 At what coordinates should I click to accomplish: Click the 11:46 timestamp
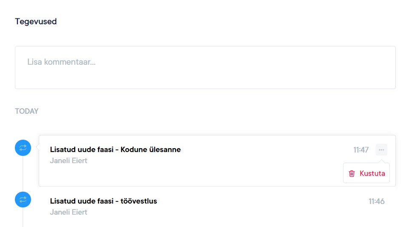(377, 201)
